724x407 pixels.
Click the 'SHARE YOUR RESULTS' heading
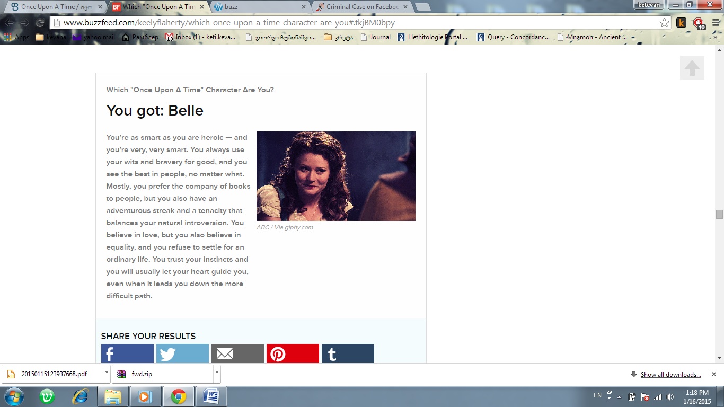pos(148,336)
